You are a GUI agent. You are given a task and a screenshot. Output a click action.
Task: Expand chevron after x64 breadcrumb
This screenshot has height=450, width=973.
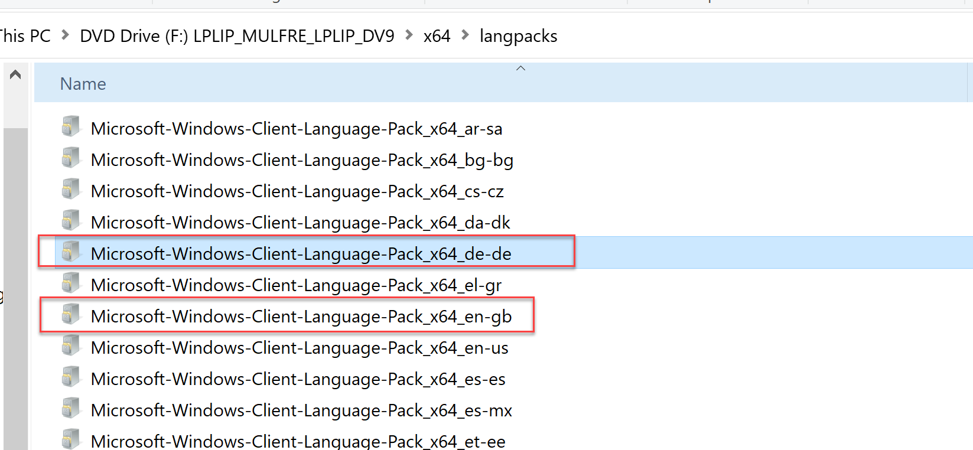pos(466,35)
